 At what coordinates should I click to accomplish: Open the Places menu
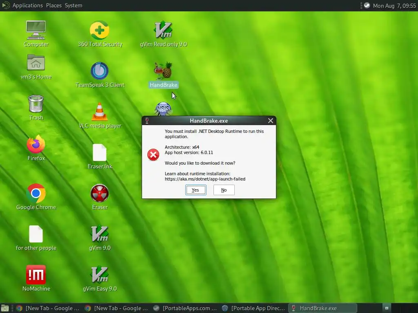[x=53, y=5]
